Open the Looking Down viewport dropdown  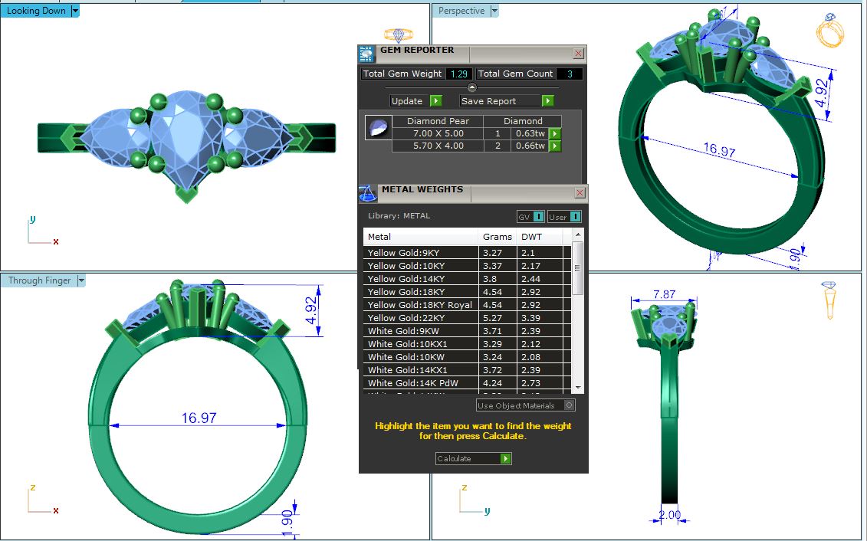pyautogui.click(x=74, y=11)
